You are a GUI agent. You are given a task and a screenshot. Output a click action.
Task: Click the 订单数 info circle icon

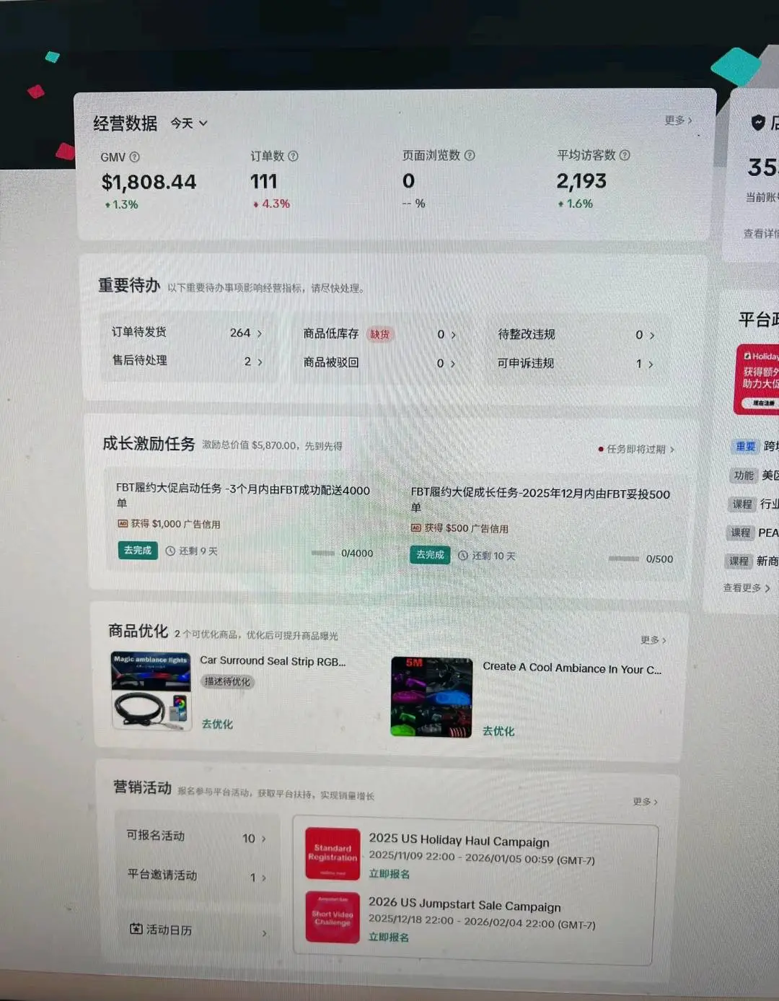coord(291,156)
